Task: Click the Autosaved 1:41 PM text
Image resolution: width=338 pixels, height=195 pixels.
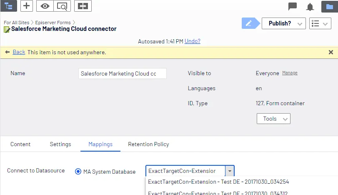Action: [x=160, y=41]
